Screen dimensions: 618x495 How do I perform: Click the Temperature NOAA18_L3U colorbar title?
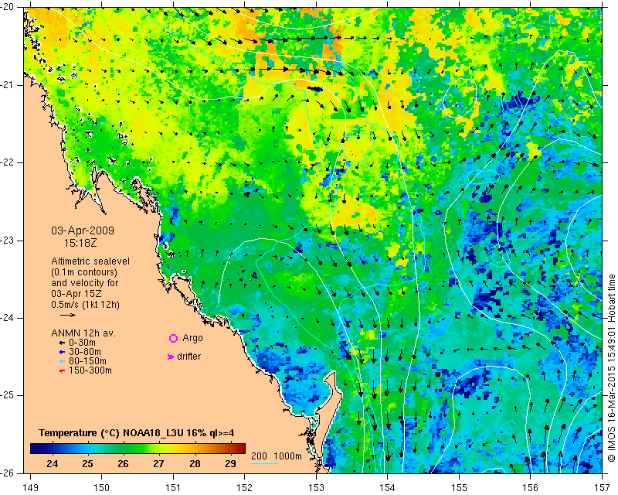coord(137,433)
